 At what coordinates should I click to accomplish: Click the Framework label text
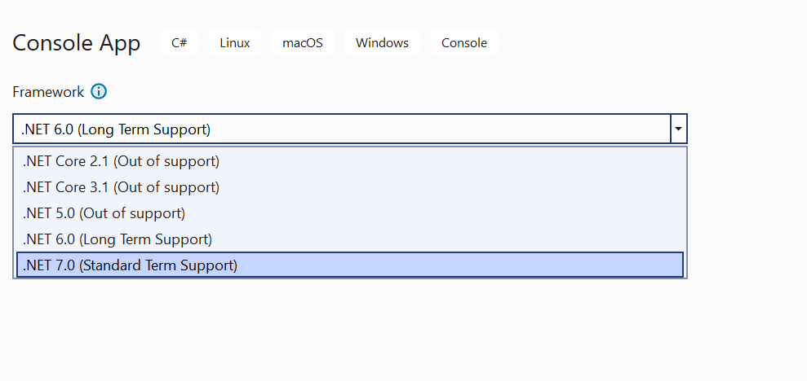[x=48, y=92]
